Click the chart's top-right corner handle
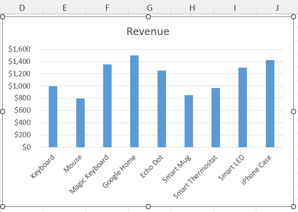298x212 pixels. [x=293, y=17]
